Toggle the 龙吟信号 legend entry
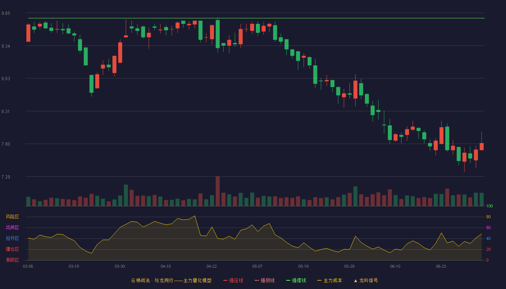 (x=366, y=280)
